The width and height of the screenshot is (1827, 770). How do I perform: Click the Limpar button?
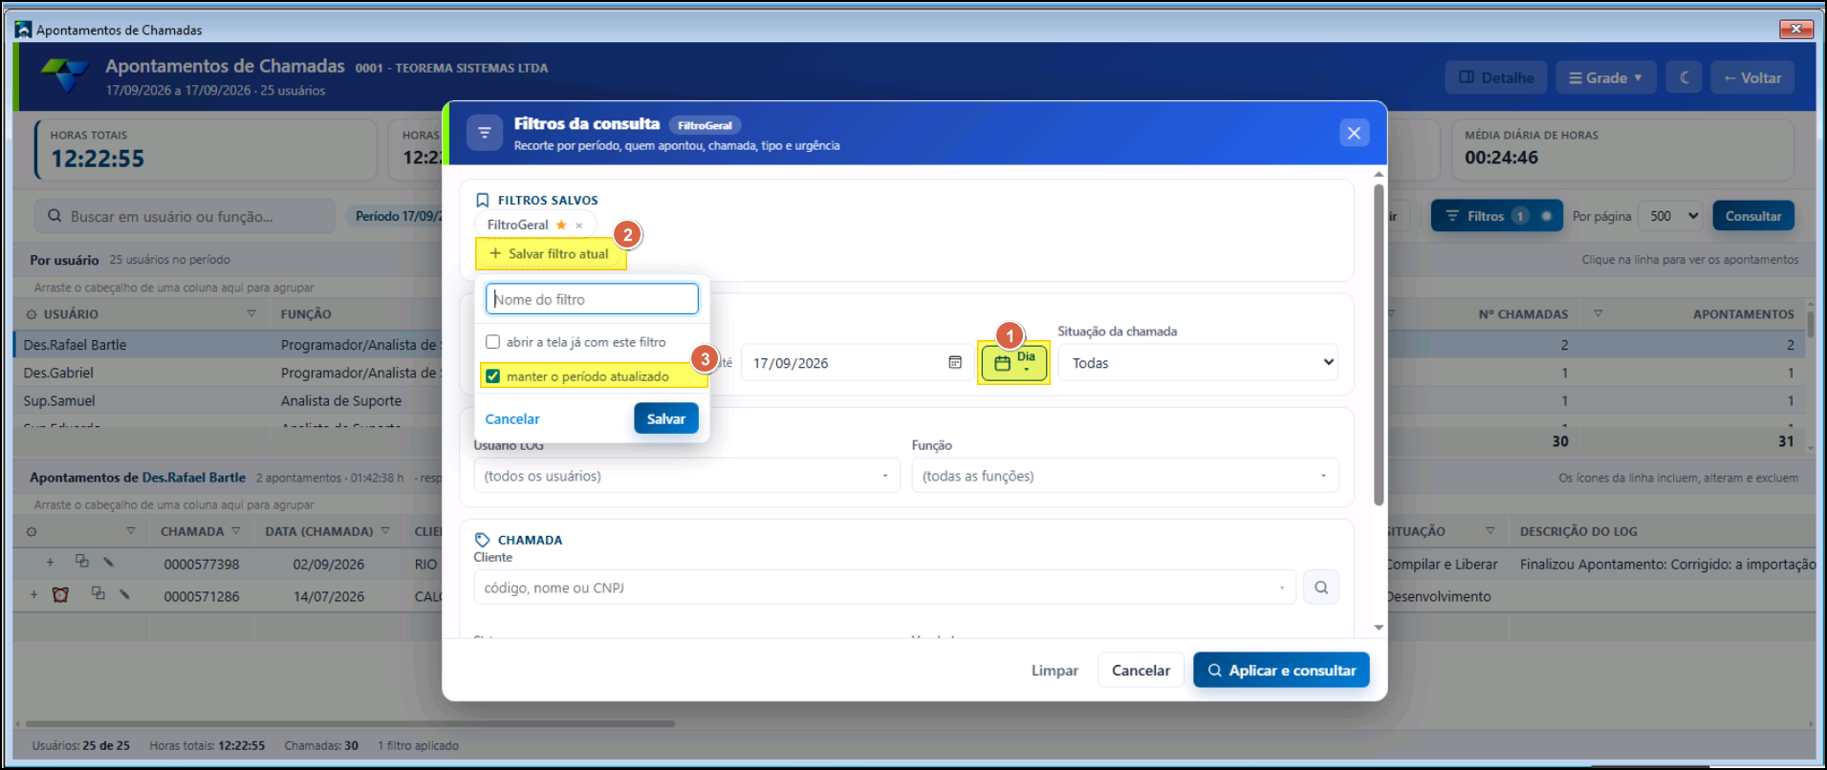tap(1055, 671)
